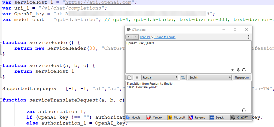This screenshot has width=274, height=127.
Task: Swap the Russian and English languages
Action: (183, 77)
